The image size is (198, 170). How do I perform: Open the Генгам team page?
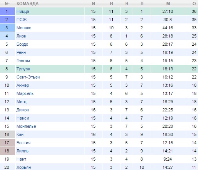pos(23,61)
